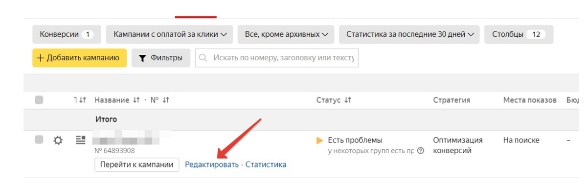Screen dimensions: 587x187
Task: Click the Конверсии button
Action: coord(67,34)
